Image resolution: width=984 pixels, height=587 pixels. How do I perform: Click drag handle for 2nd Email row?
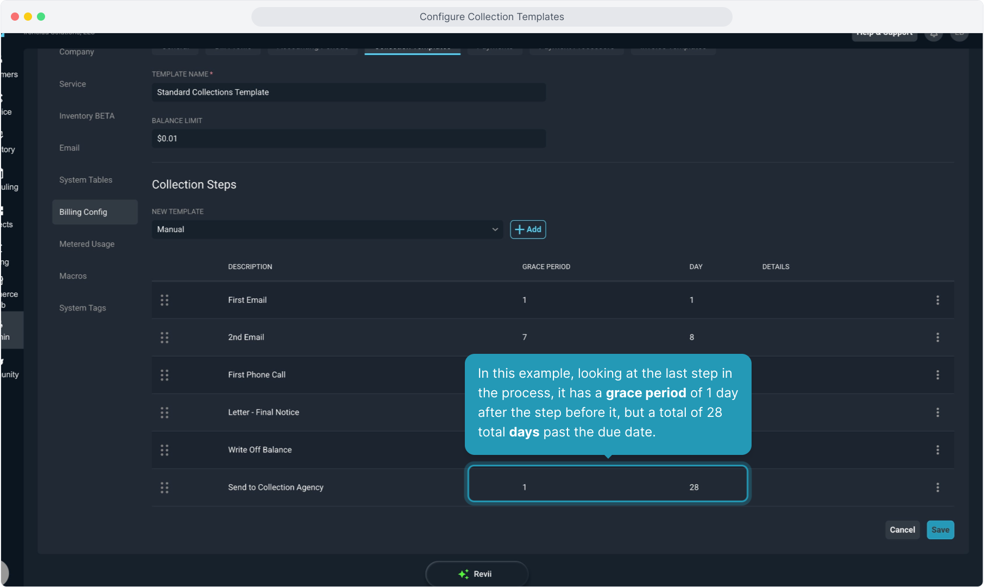click(x=165, y=338)
